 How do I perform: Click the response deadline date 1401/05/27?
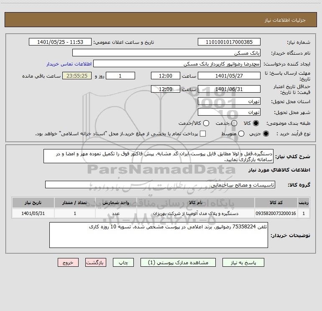[229, 76]
